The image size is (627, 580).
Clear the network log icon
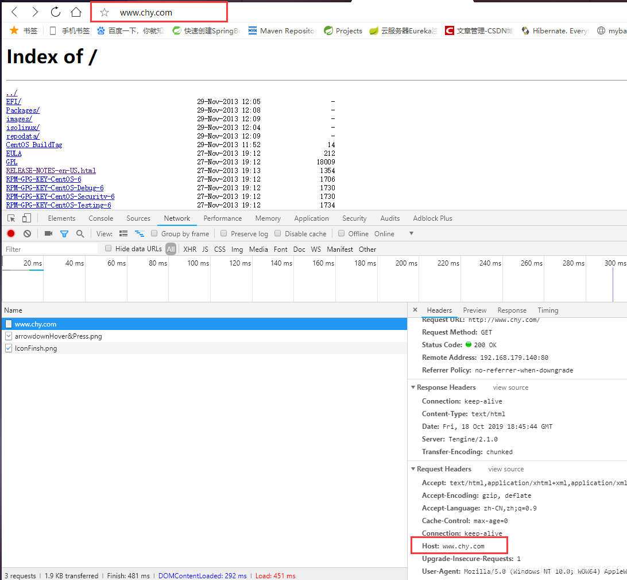coord(27,233)
